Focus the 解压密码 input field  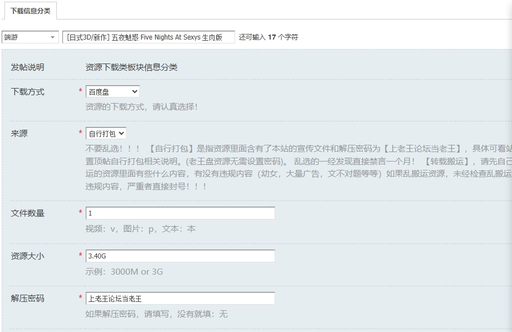pos(181,299)
